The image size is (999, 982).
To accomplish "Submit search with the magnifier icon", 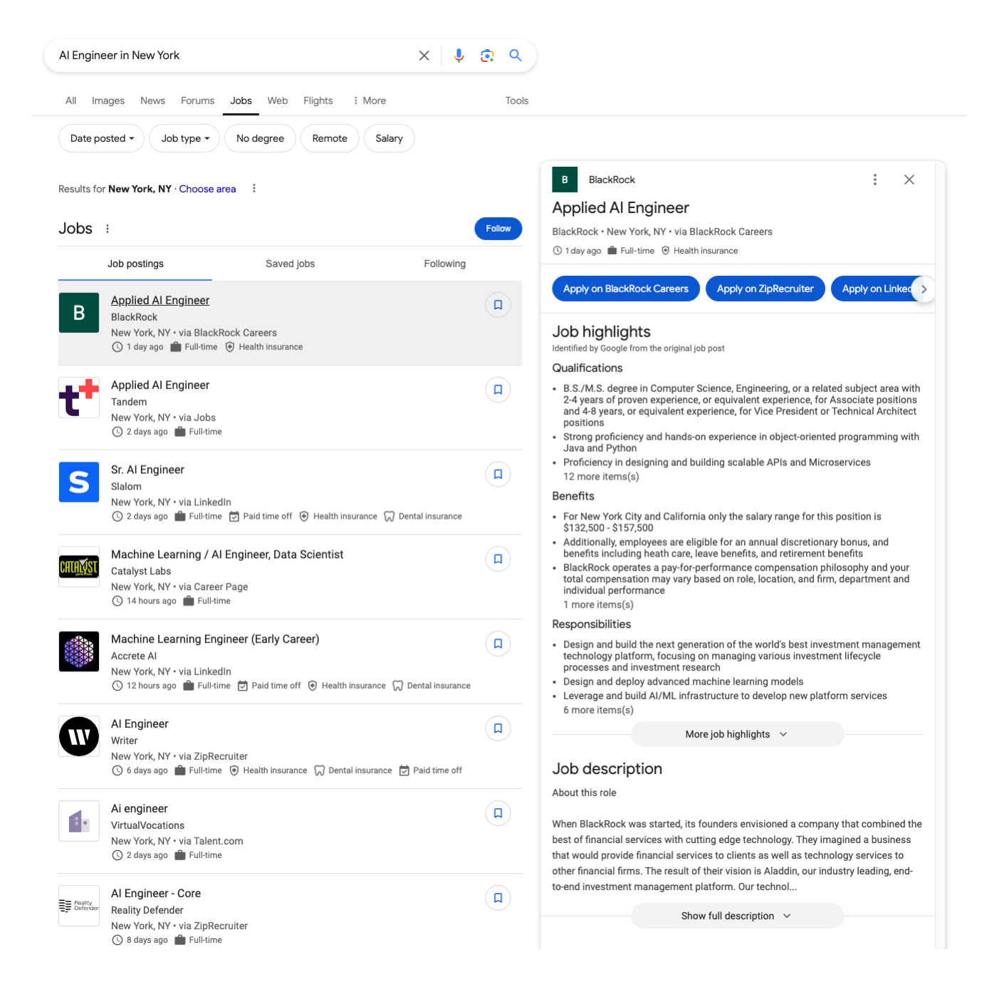I will click(516, 56).
